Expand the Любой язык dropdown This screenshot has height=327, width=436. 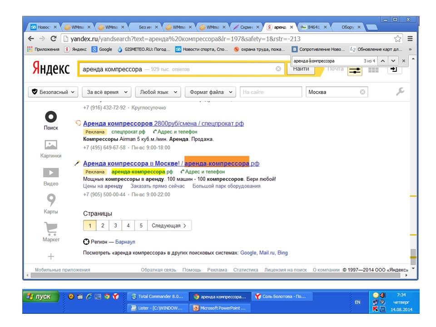pyautogui.click(x=158, y=92)
